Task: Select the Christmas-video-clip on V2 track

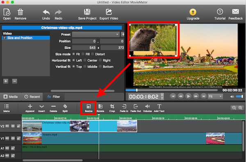Action: pyautogui.click(x=80, y=126)
